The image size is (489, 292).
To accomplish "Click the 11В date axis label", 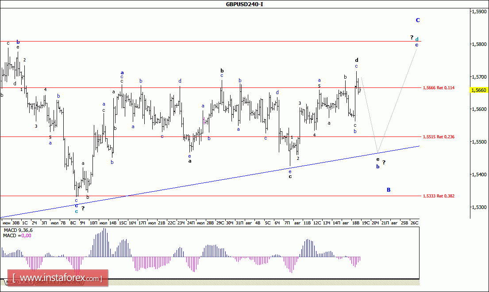I will (307, 223).
